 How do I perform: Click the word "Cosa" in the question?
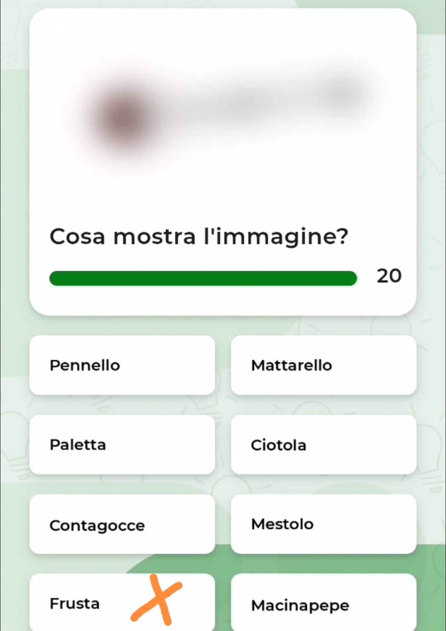click(77, 237)
